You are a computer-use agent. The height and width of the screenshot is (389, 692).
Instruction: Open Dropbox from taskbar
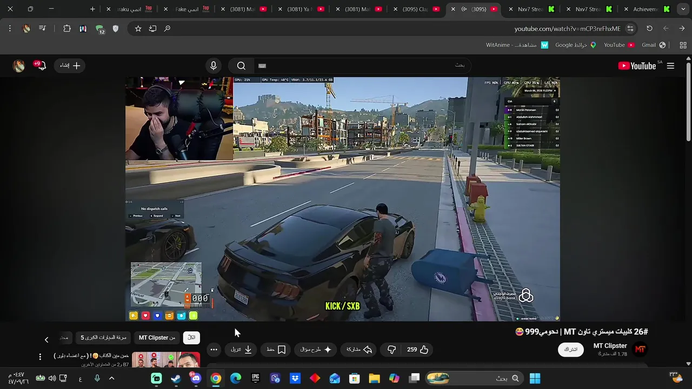tap(295, 378)
